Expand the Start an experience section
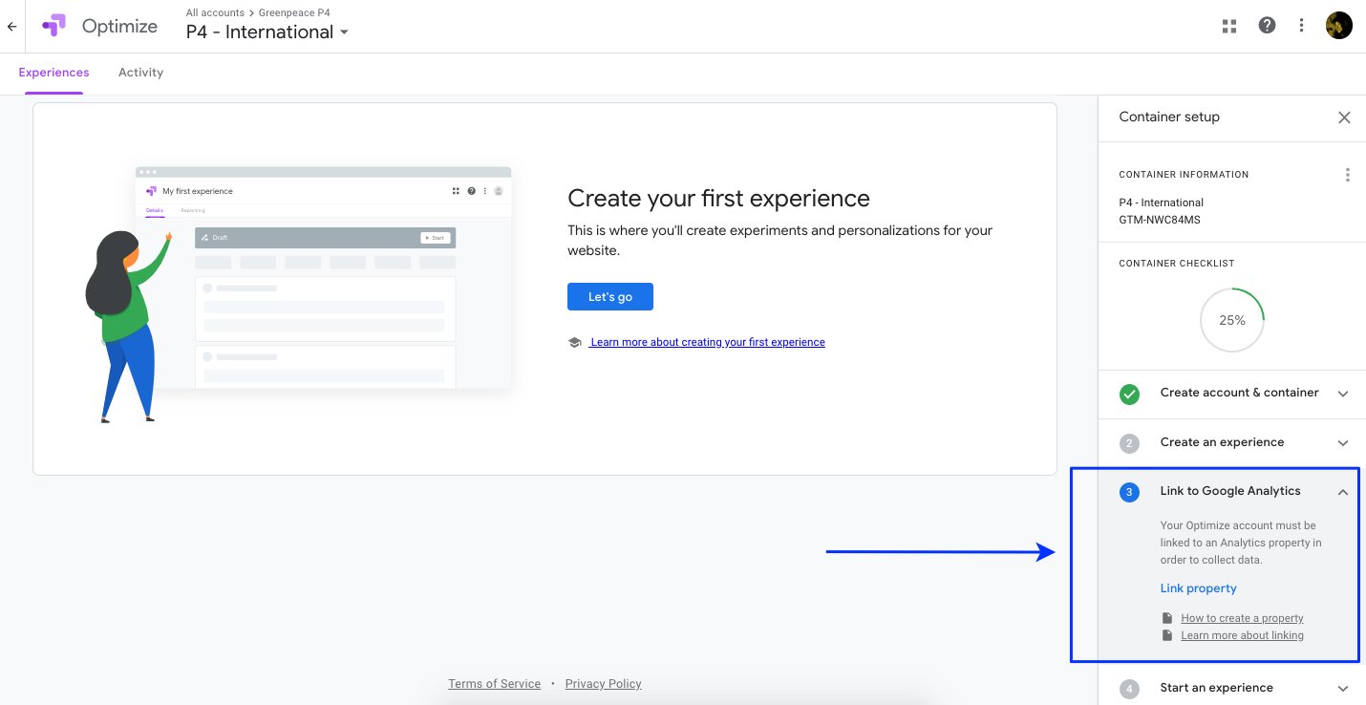Screen dimensions: 1366x705 point(1343,689)
